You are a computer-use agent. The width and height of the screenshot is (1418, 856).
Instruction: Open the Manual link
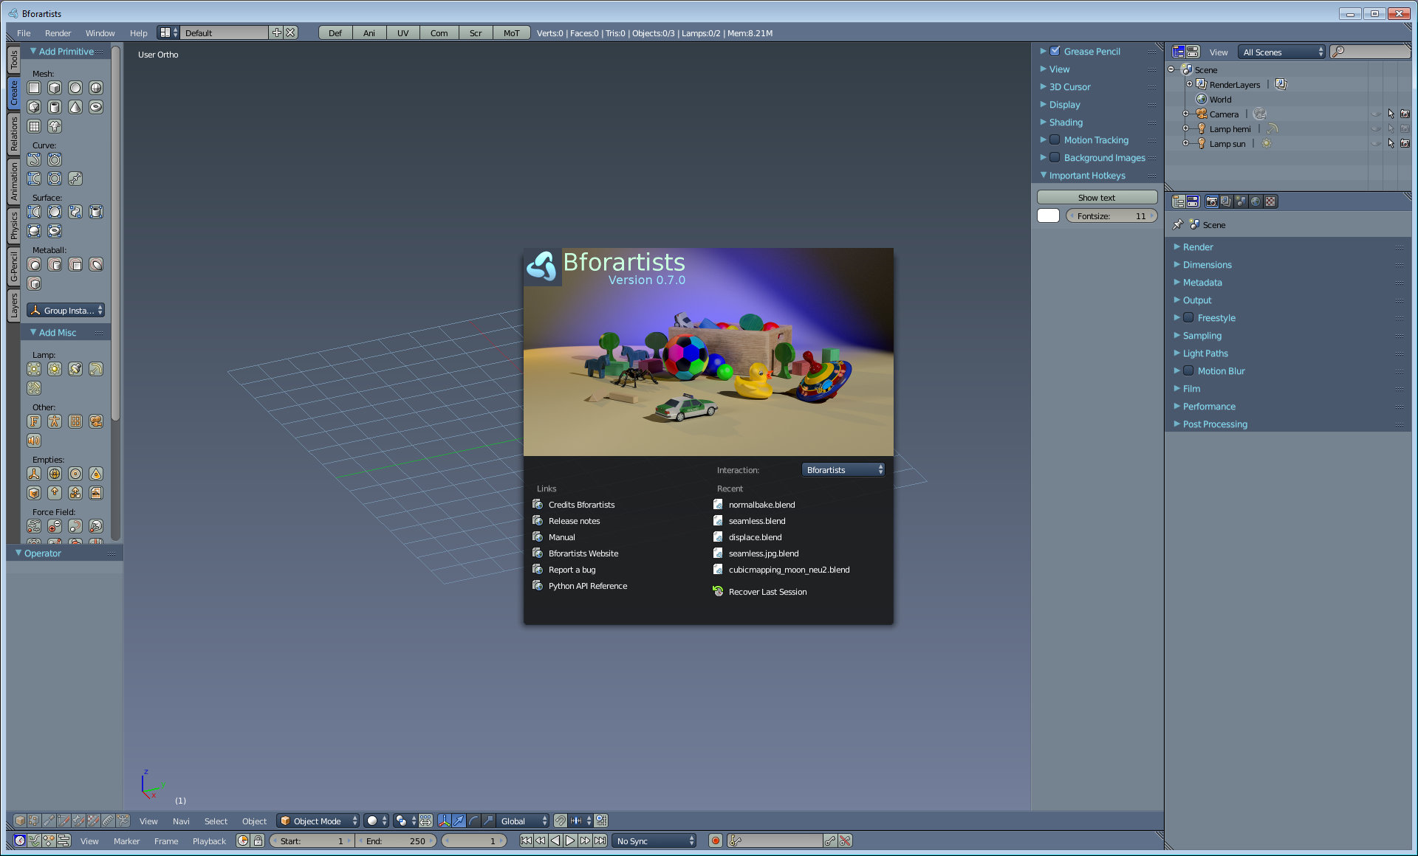[x=561, y=537]
